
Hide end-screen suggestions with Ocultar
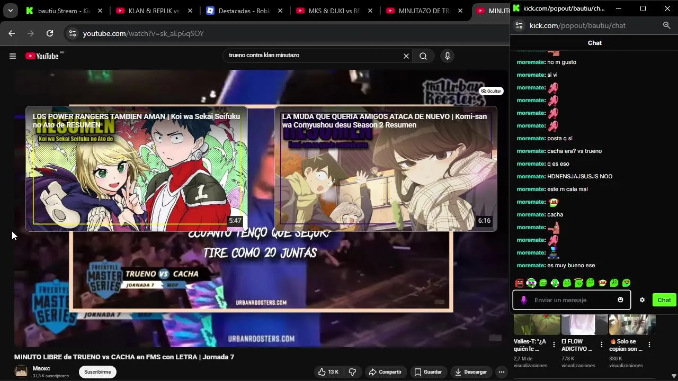[491, 91]
